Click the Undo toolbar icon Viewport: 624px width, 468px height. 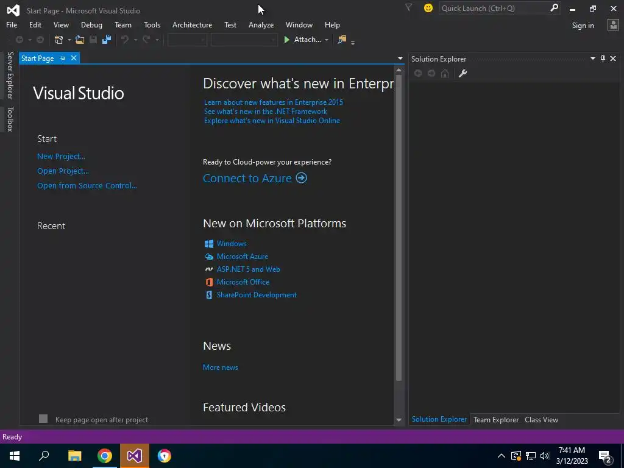125,40
